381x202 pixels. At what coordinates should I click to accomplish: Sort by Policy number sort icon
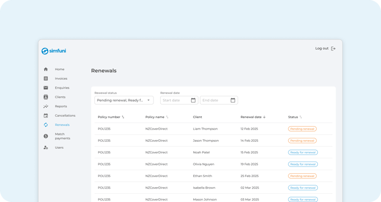click(x=123, y=117)
